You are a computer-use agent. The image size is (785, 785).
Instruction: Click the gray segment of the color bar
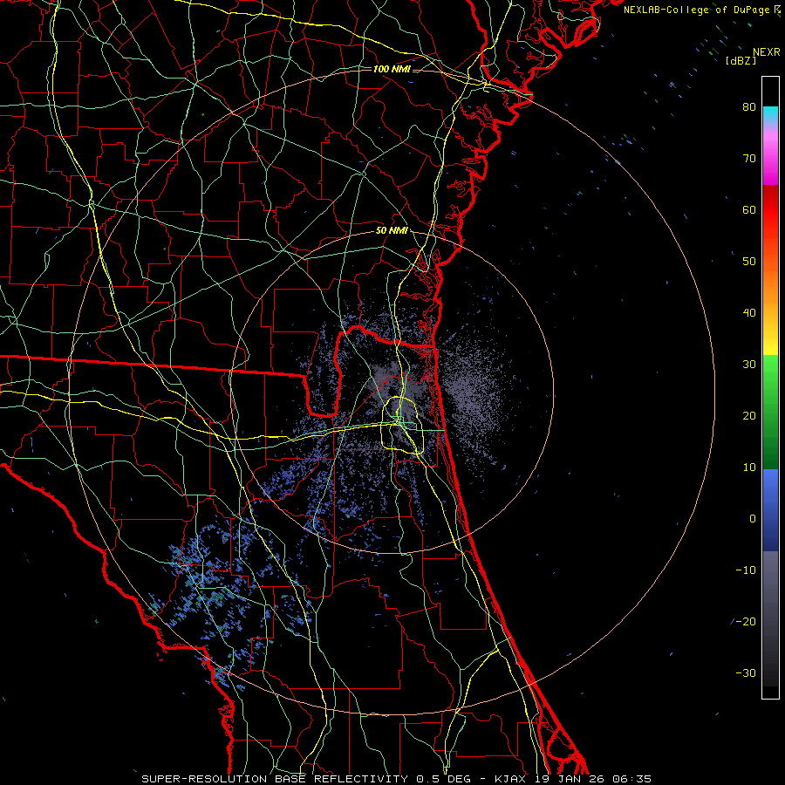[x=770, y=618]
